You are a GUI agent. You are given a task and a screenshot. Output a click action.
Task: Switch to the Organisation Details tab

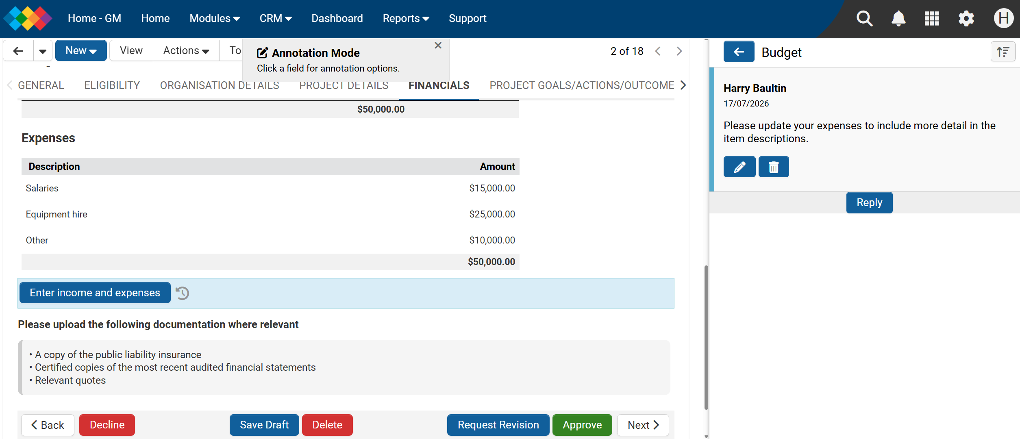(220, 85)
